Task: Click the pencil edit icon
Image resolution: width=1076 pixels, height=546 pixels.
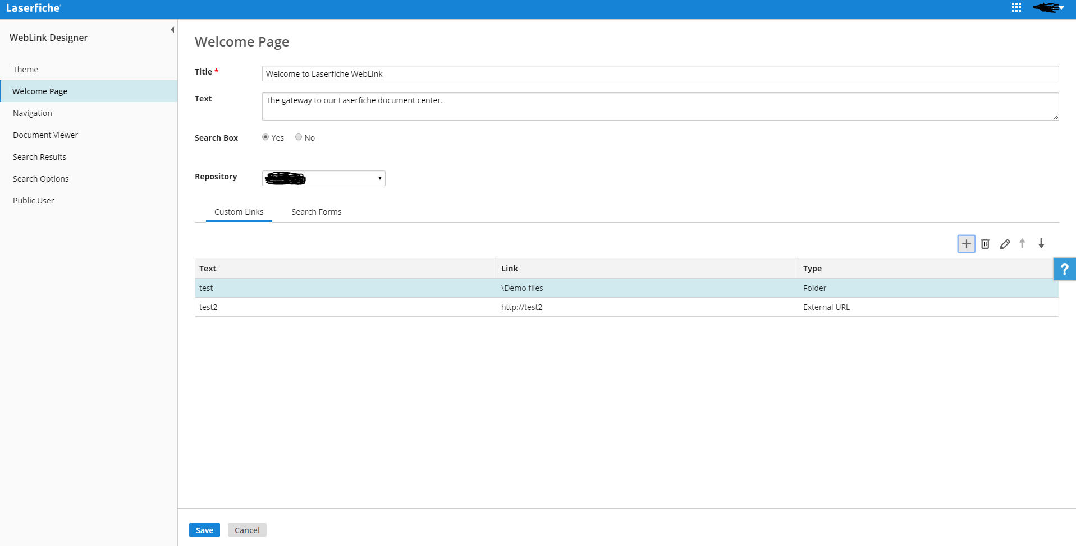Action: [x=1005, y=244]
